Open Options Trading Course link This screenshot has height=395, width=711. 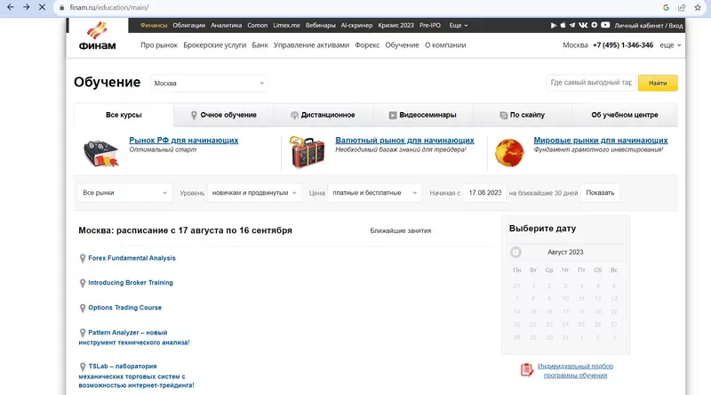tap(124, 308)
